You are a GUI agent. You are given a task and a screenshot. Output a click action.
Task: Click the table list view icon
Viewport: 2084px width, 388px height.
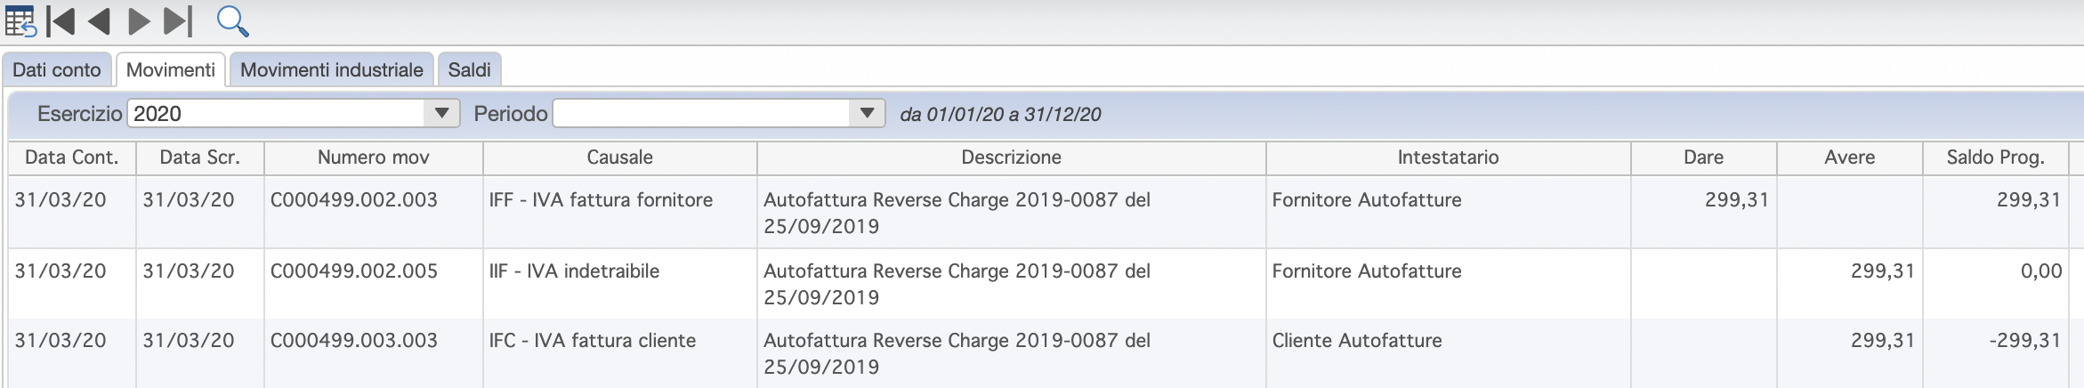pyautogui.click(x=20, y=21)
